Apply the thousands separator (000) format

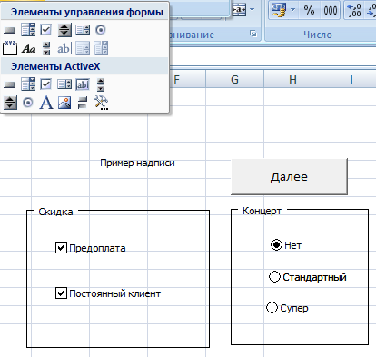[331, 11]
